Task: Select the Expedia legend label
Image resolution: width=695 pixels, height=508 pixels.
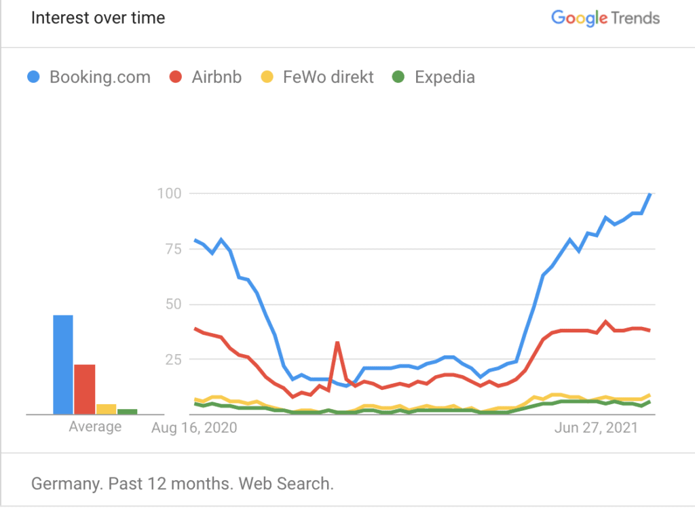Action: point(445,77)
